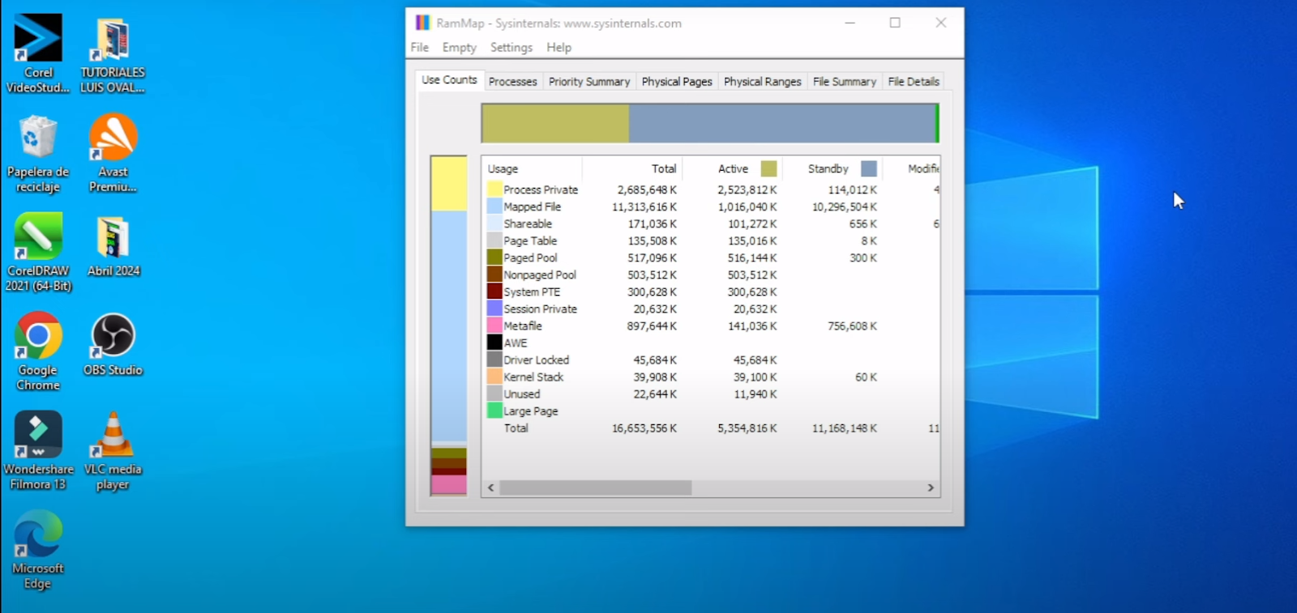
Task: Select the Mapped File row label
Action: pos(532,206)
